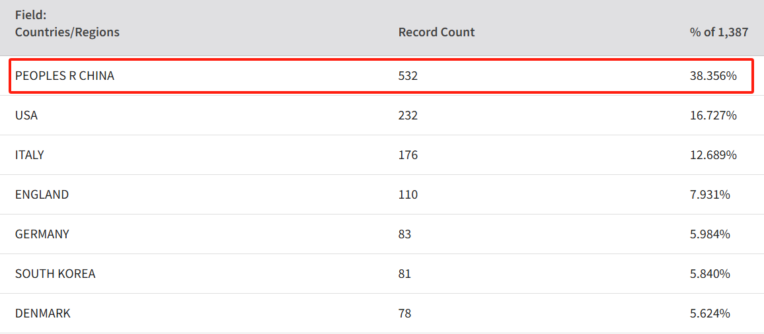
Task: Click the record count 83 for Germany
Action: tap(405, 234)
